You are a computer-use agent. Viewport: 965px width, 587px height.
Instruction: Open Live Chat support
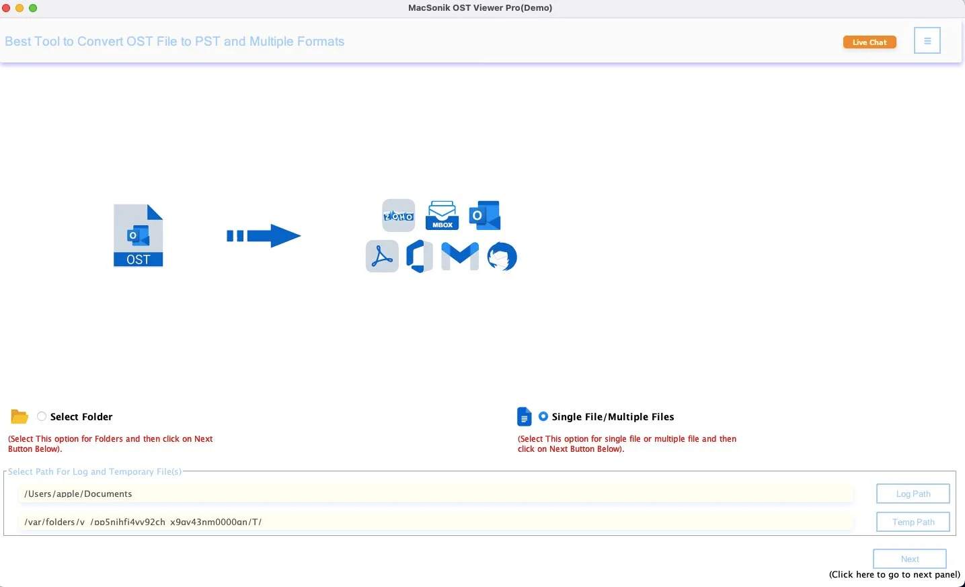point(870,42)
